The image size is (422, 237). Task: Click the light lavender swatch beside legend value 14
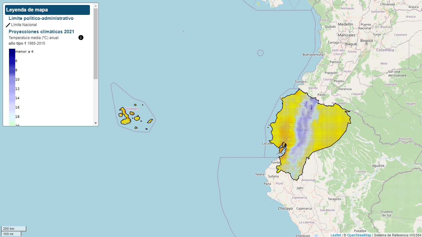(x=12, y=98)
